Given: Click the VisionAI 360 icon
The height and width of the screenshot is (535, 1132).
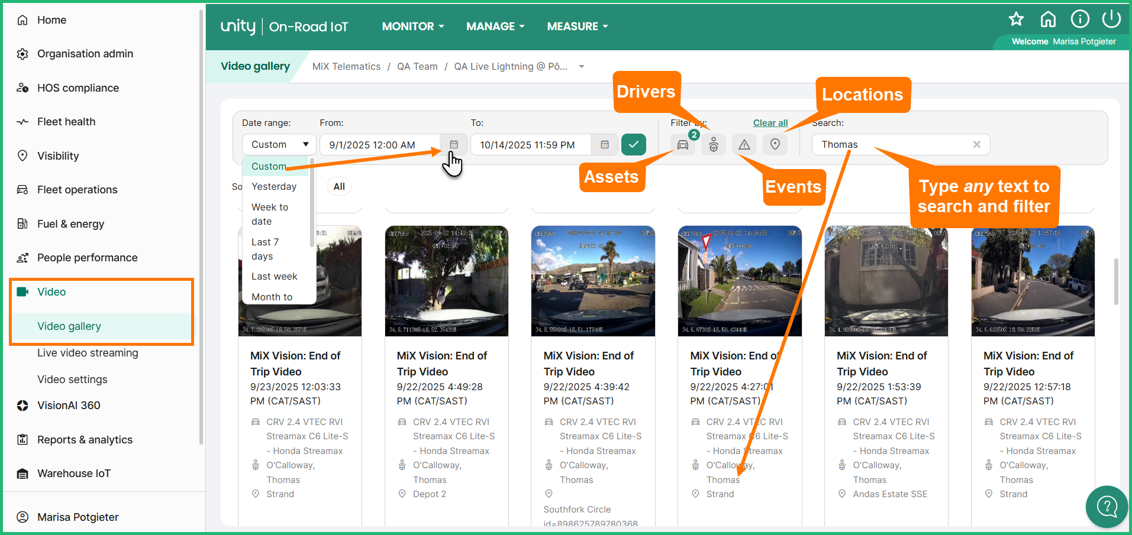Looking at the screenshot, I should [x=22, y=406].
